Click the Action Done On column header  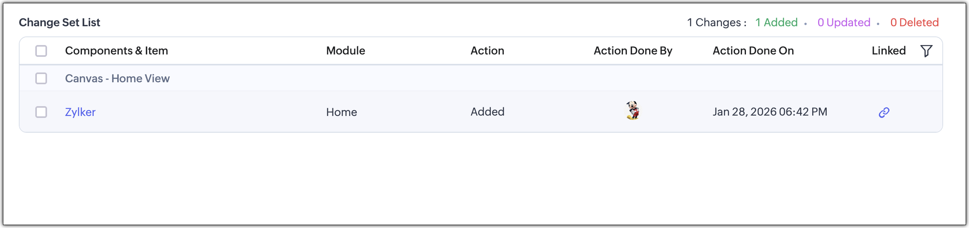coord(753,51)
